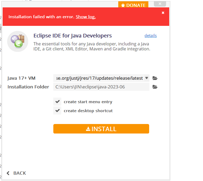Open the Show log link
This screenshot has width=203, height=181.
pos(86,17)
